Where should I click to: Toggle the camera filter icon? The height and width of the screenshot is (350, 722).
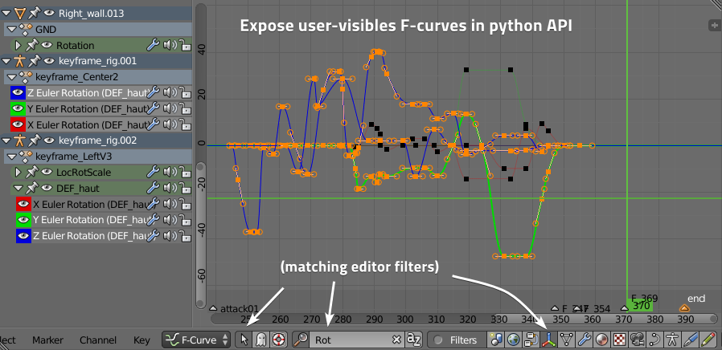[x=637, y=340]
